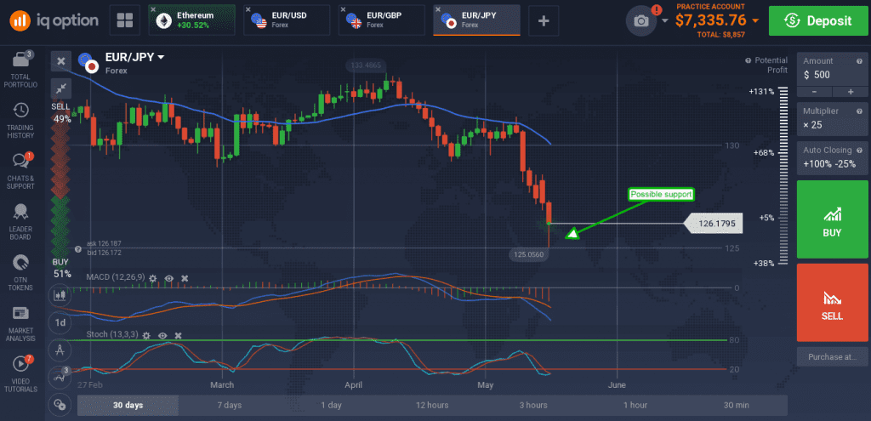
Task: Click the green Deposit button
Action: coord(817,20)
